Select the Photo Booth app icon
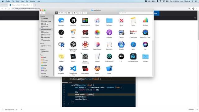Image resolution: width=199 pixels, height=112 pixels. (85, 32)
